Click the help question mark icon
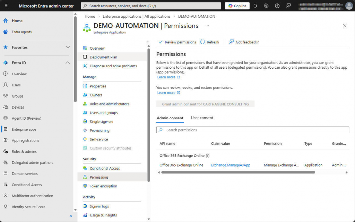Viewport: 355px width, 222px height. pos(277,6)
